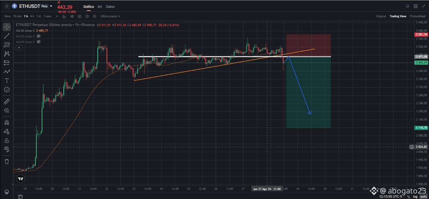
Task: Select the long/short position forecasting tool
Action: point(7,62)
